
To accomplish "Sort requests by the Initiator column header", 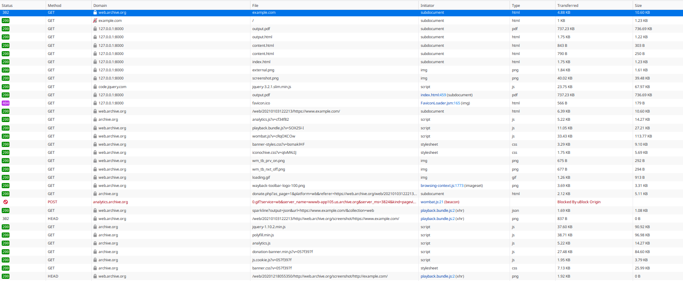I will 464,6.
